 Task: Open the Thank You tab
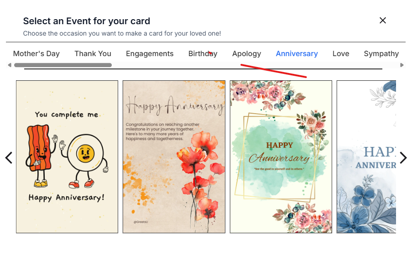click(x=93, y=53)
